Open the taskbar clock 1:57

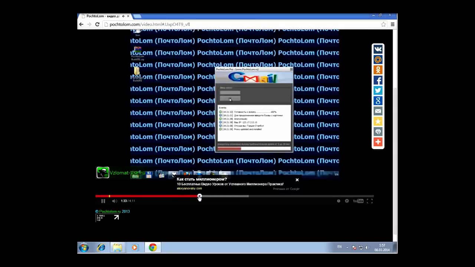pos(382,248)
